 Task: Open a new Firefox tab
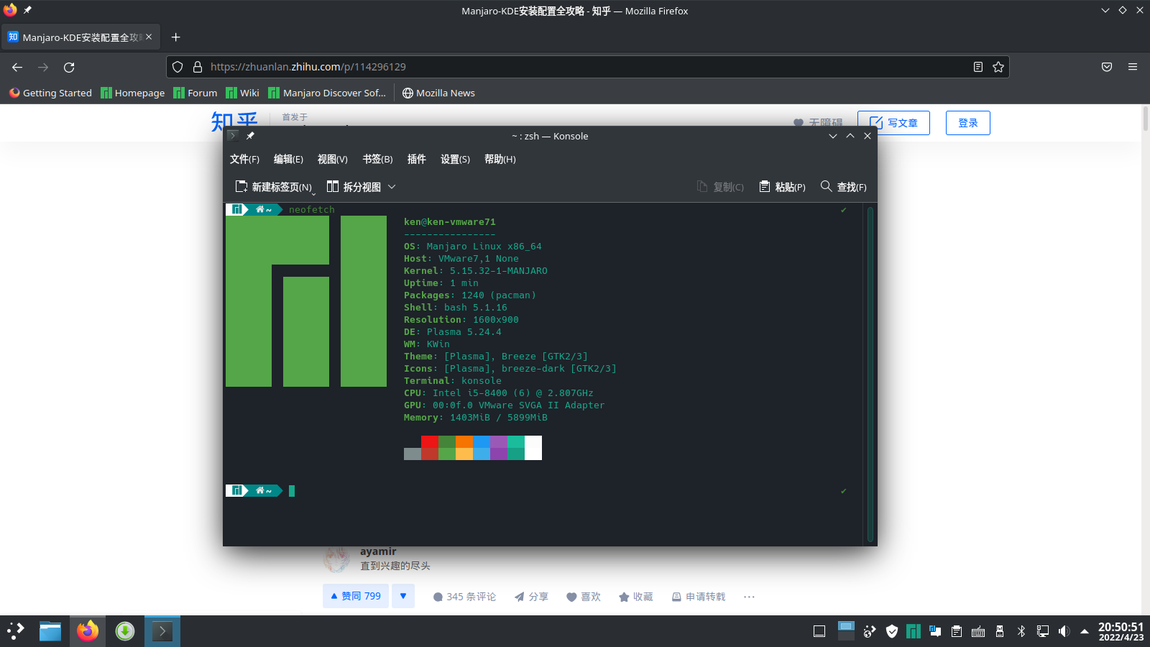175,37
